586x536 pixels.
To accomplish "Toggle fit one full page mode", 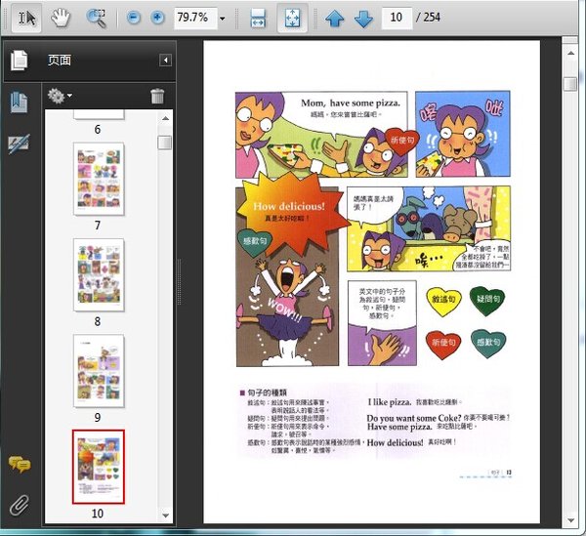I will pos(291,19).
